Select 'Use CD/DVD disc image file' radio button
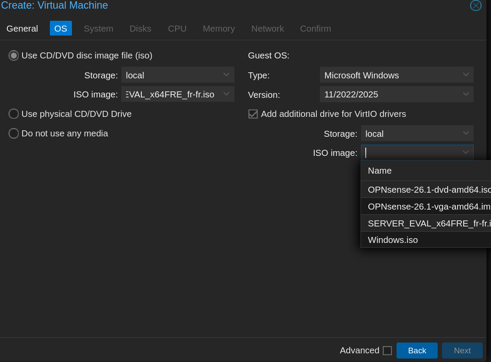 pos(14,55)
